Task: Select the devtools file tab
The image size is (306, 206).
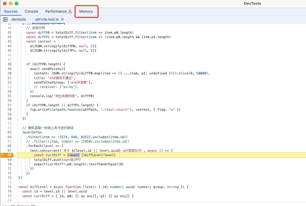Action: point(19,19)
